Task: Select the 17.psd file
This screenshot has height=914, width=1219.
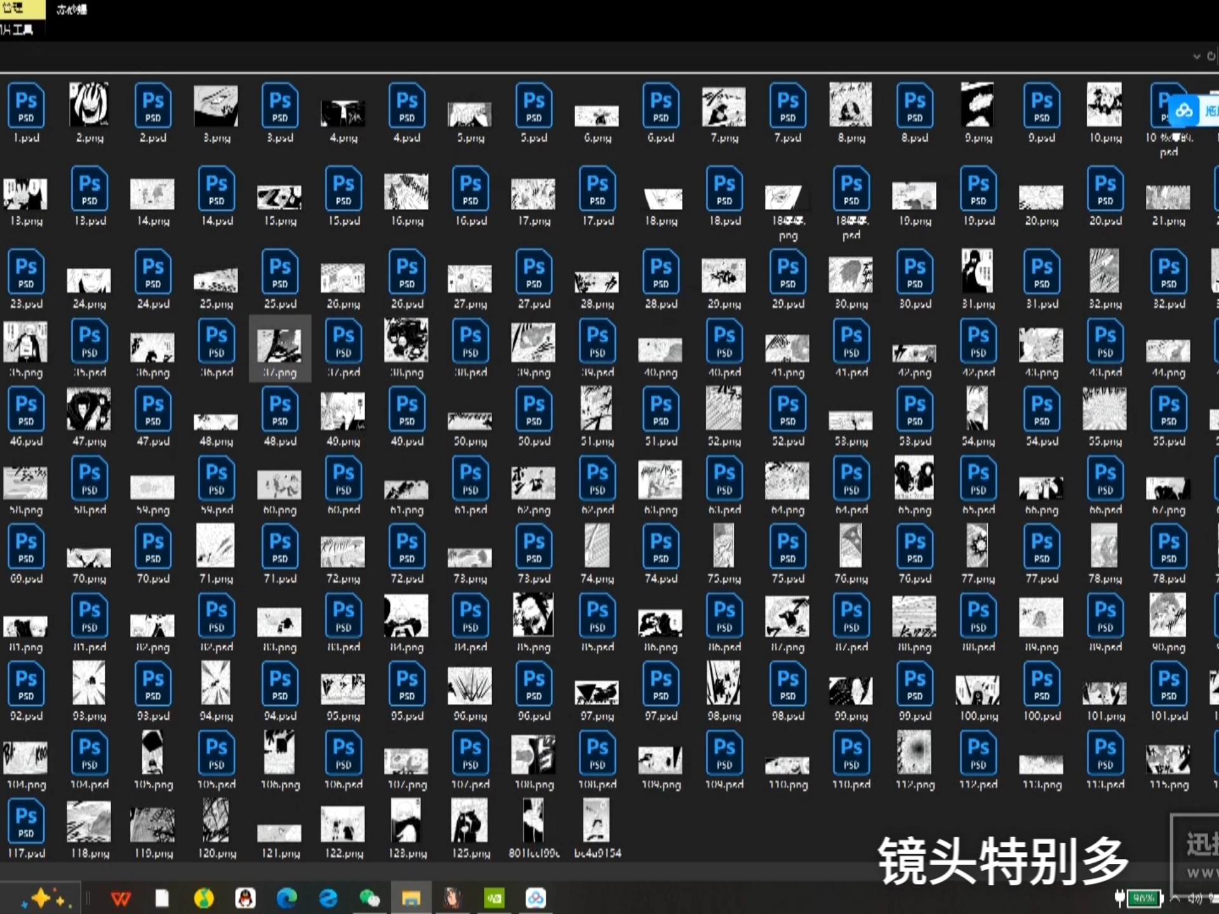Action: 597,189
